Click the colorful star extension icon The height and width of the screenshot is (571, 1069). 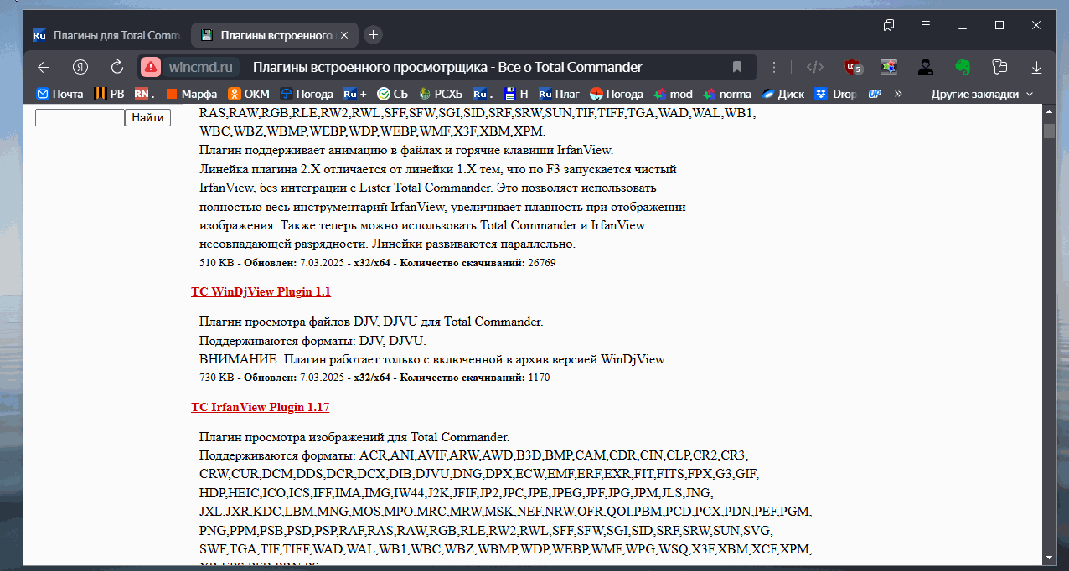tap(889, 67)
